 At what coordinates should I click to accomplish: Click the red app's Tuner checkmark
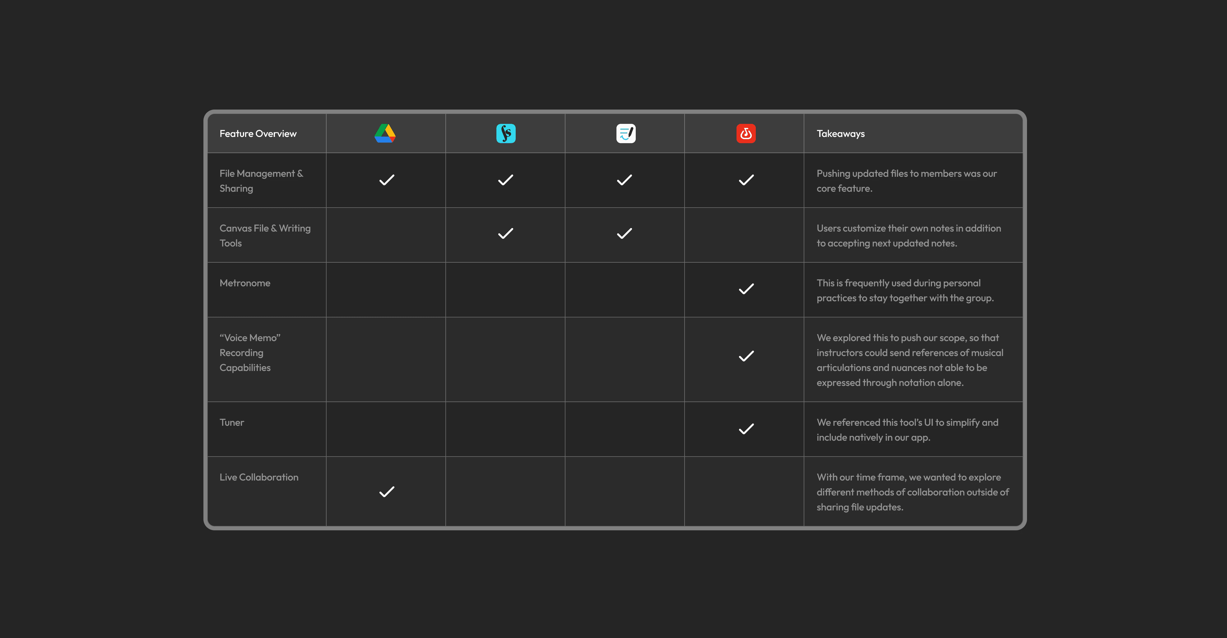point(746,429)
